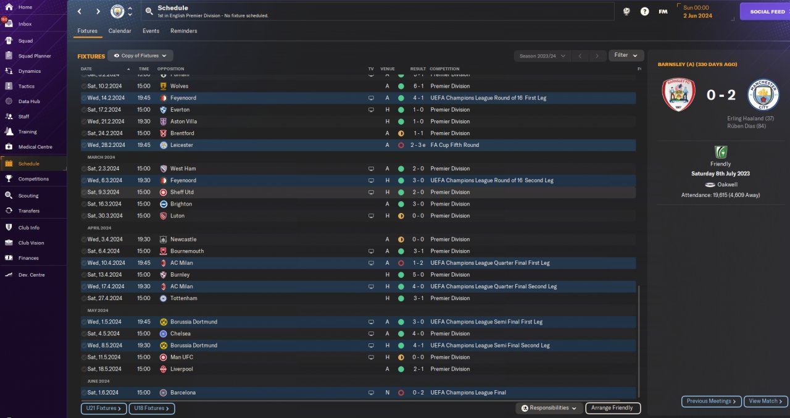Go to previous season arrow
This screenshot has height=418, width=790.
click(x=580, y=56)
